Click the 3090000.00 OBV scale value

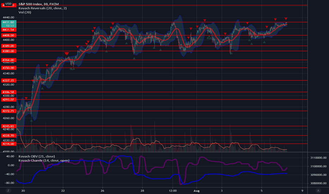point(318,175)
